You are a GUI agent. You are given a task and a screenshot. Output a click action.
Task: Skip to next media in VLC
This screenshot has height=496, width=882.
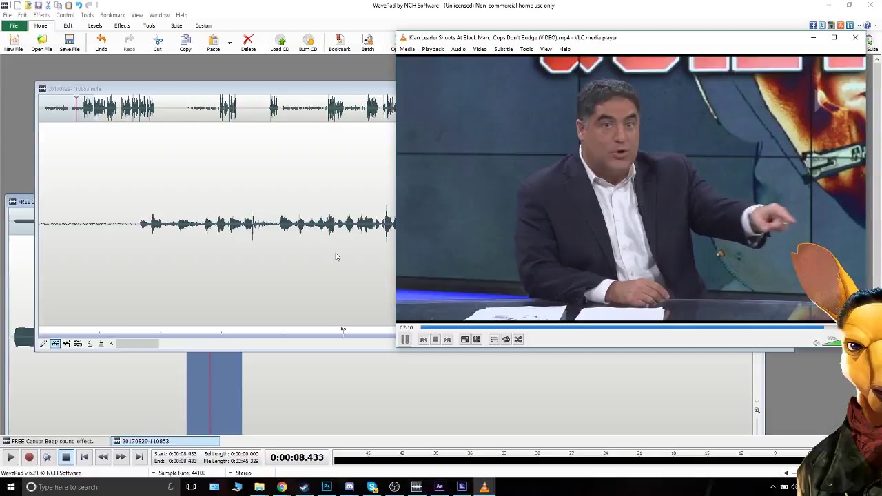click(x=447, y=340)
